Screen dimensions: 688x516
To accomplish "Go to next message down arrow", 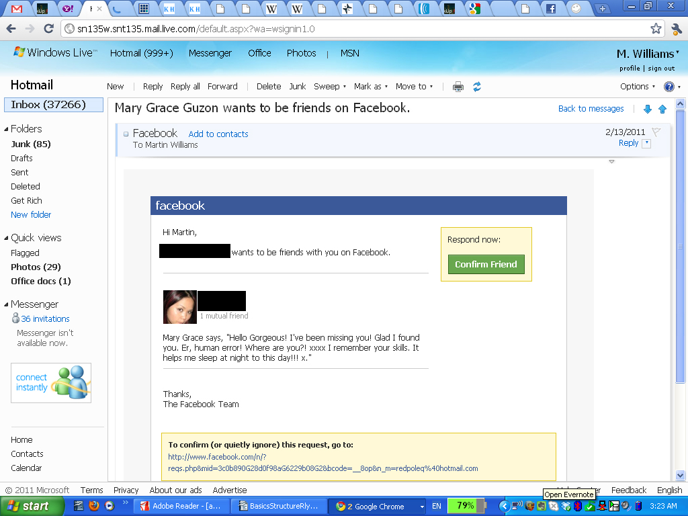I will click(x=647, y=110).
